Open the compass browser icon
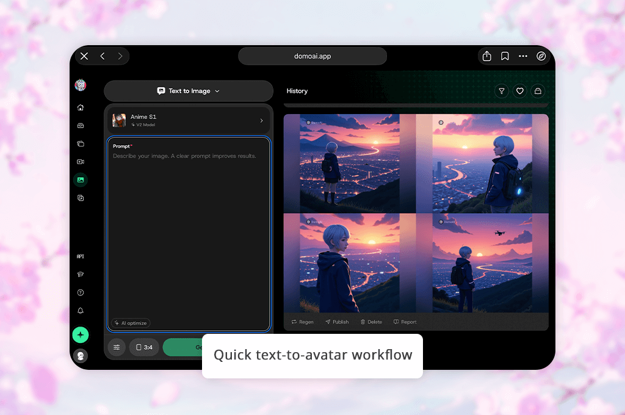This screenshot has height=415, width=625. tap(541, 56)
